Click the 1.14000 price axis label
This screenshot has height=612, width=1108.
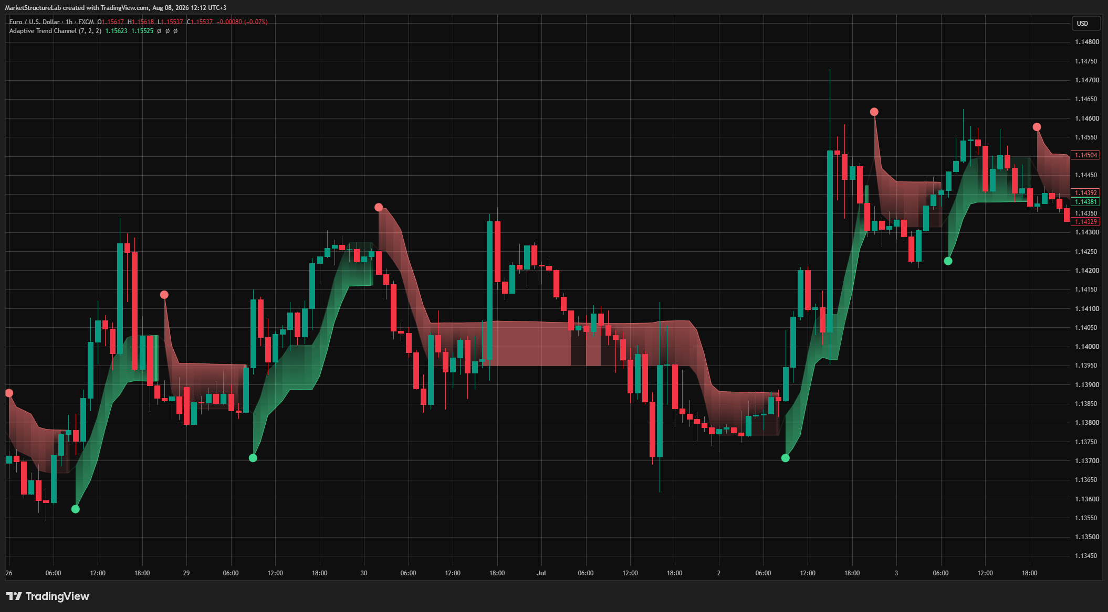[x=1086, y=347]
